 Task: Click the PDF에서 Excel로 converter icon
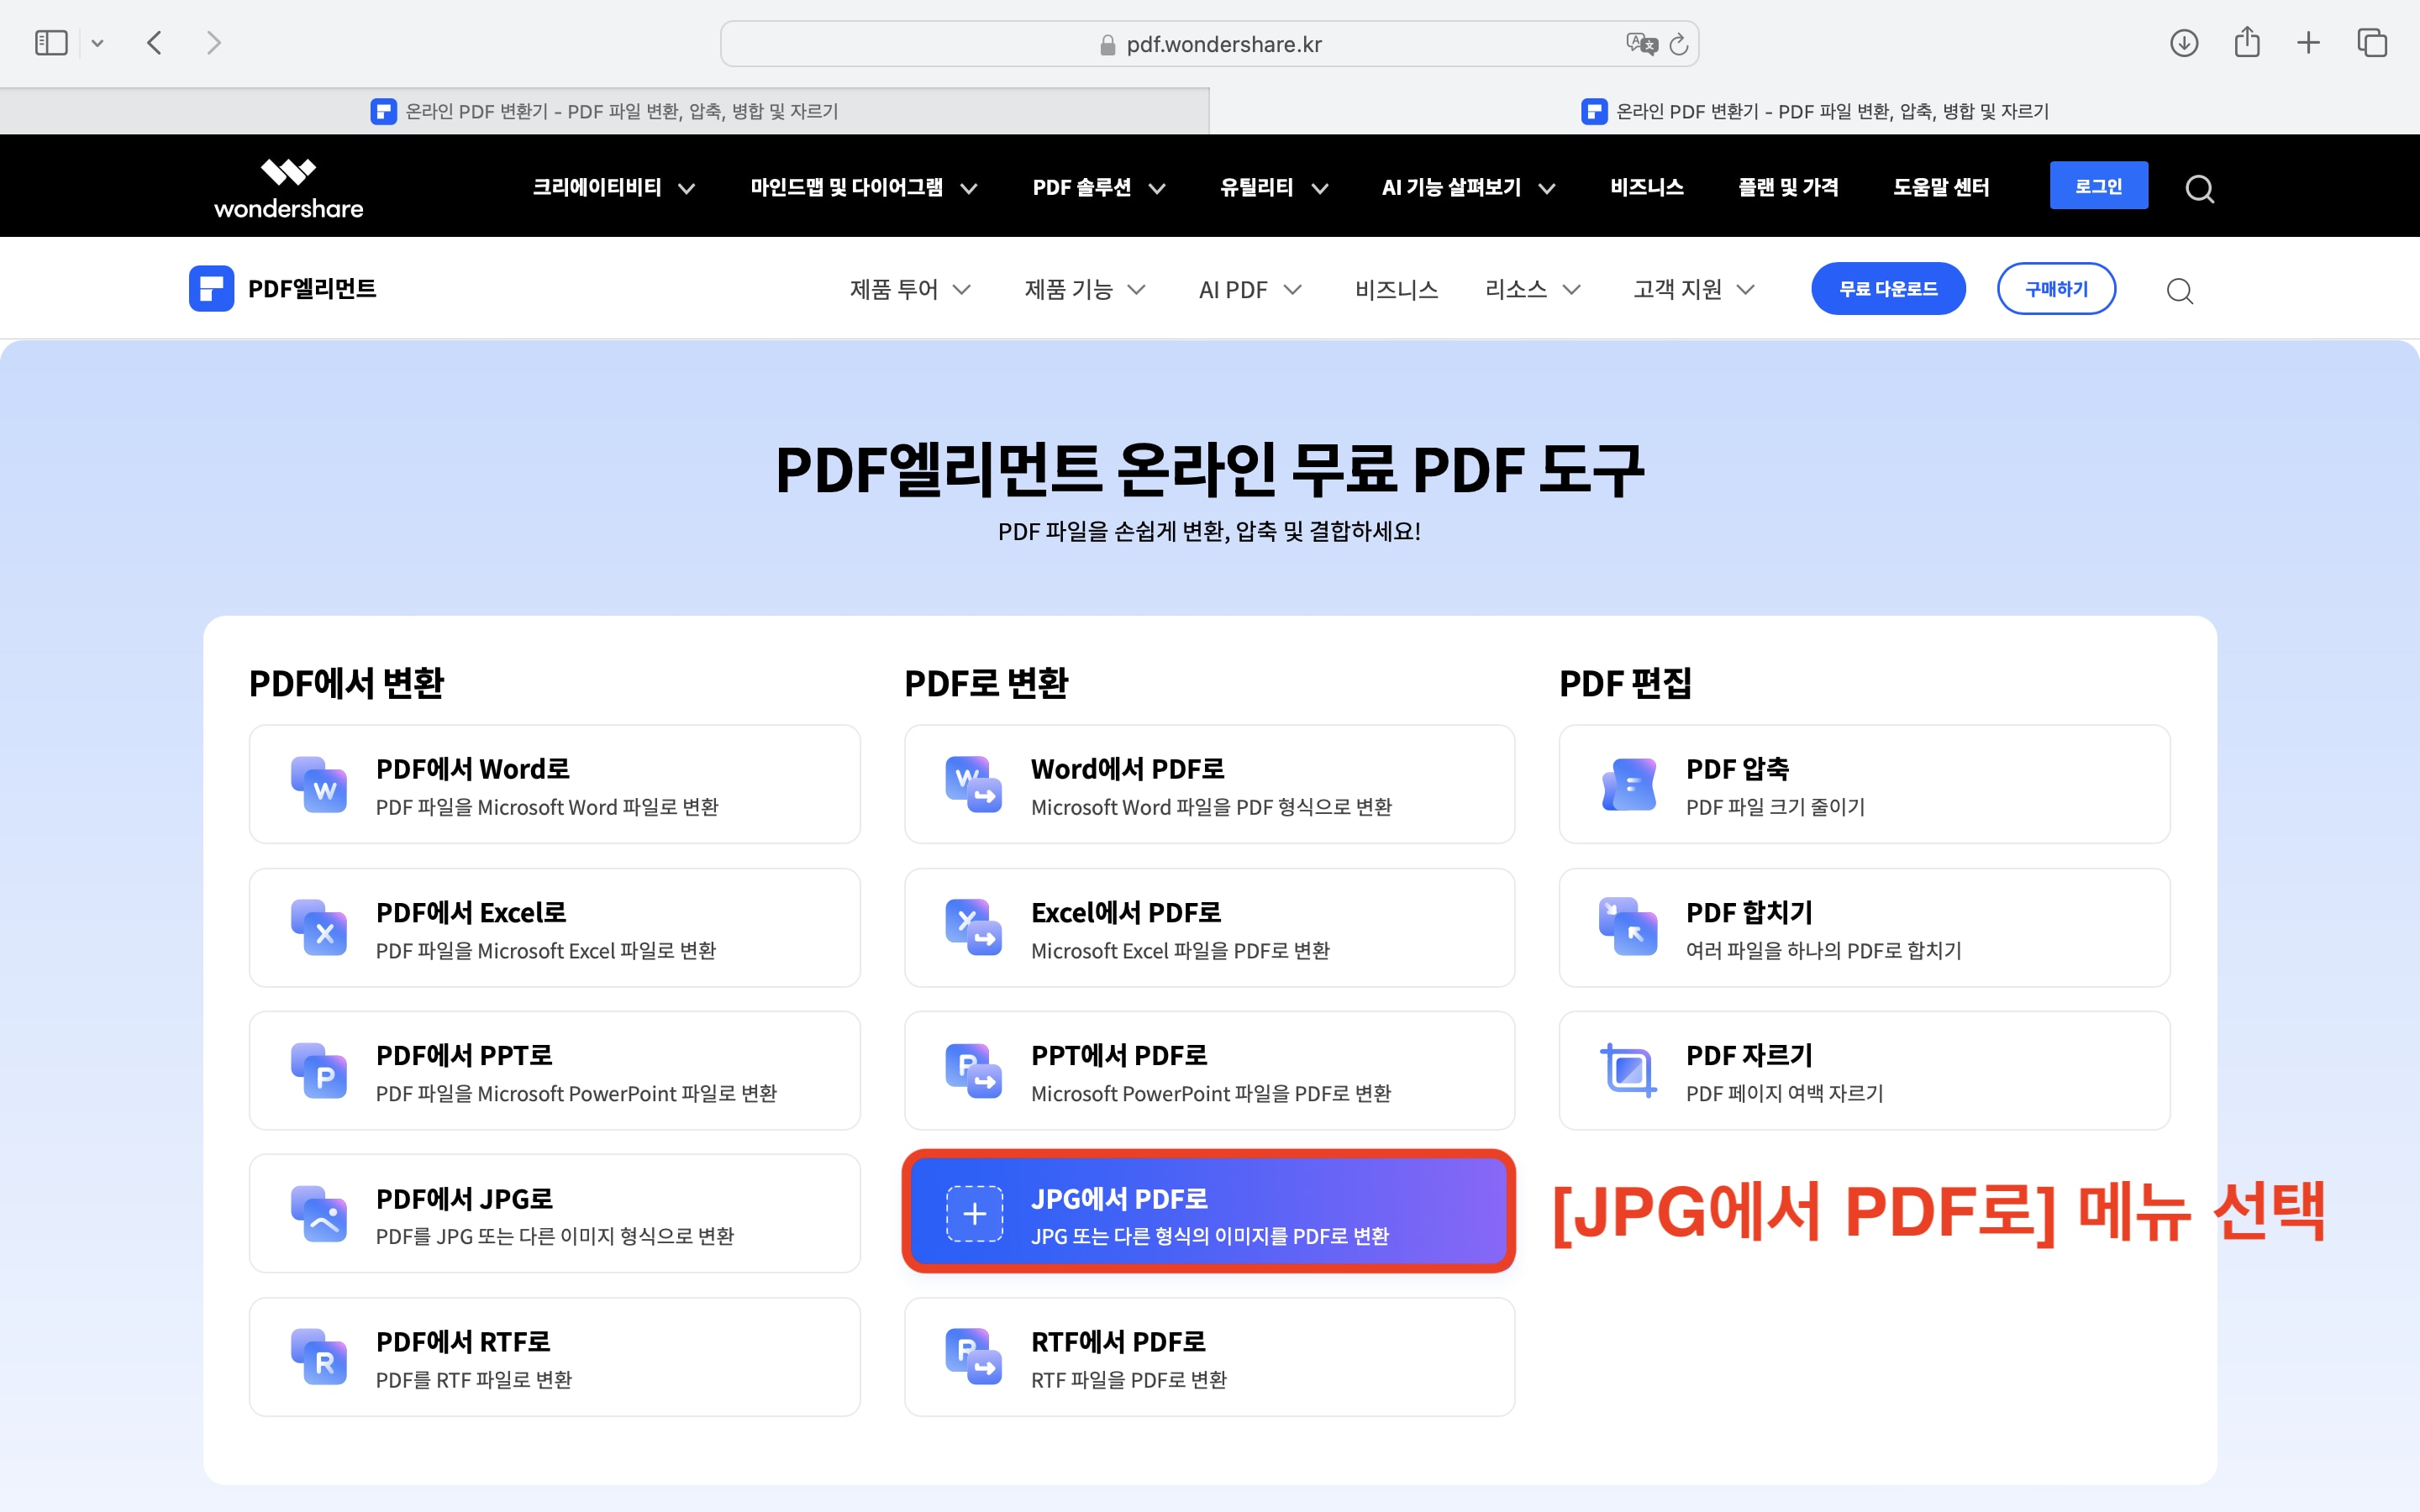(322, 928)
